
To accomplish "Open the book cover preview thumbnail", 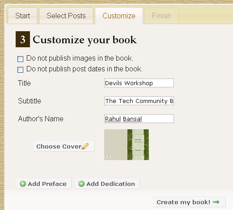I will tap(127, 144).
